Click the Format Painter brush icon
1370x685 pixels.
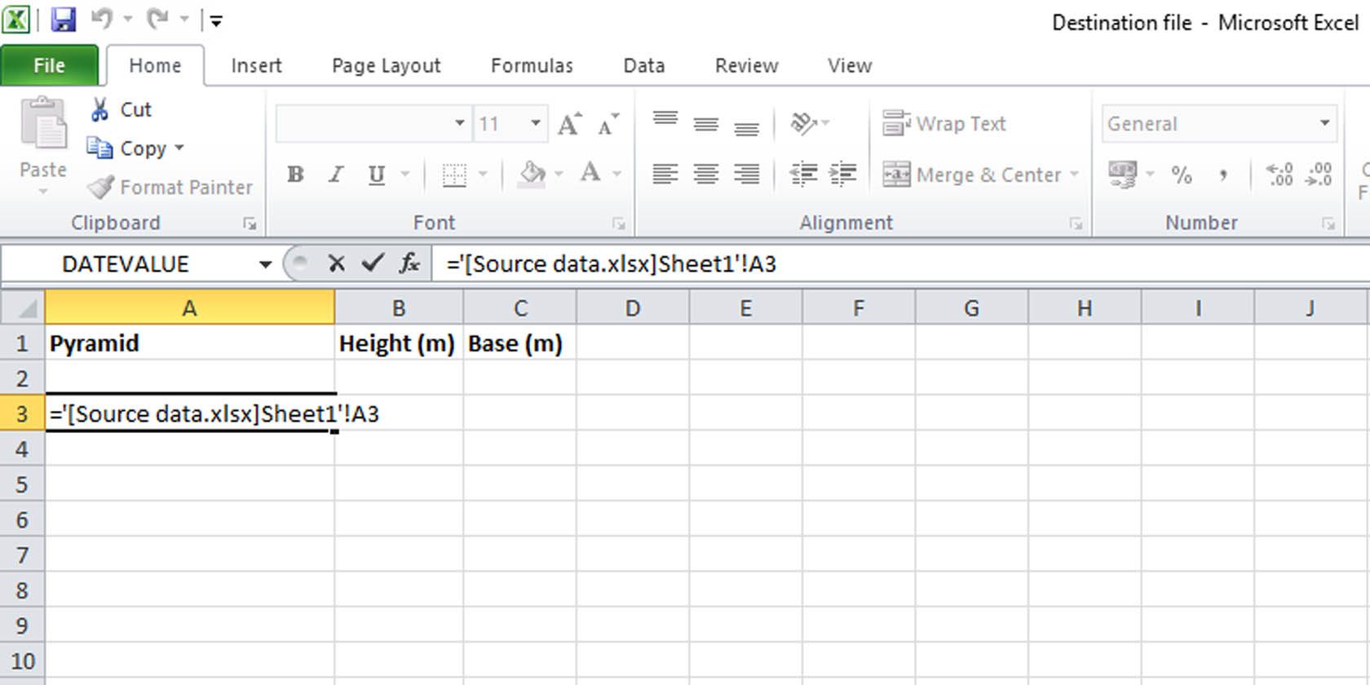101,188
